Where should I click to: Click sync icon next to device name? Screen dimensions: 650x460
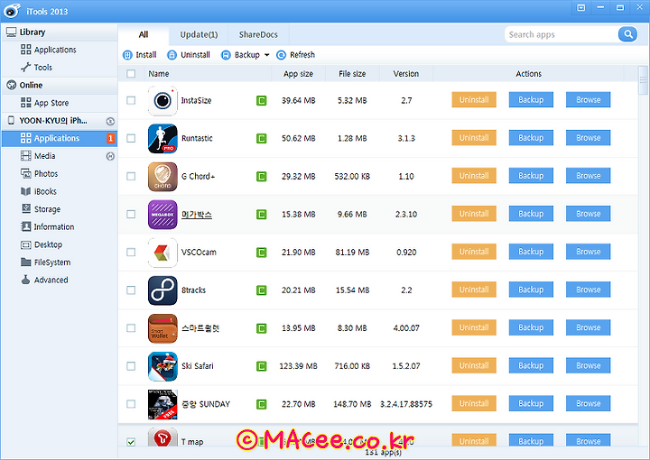tap(110, 122)
